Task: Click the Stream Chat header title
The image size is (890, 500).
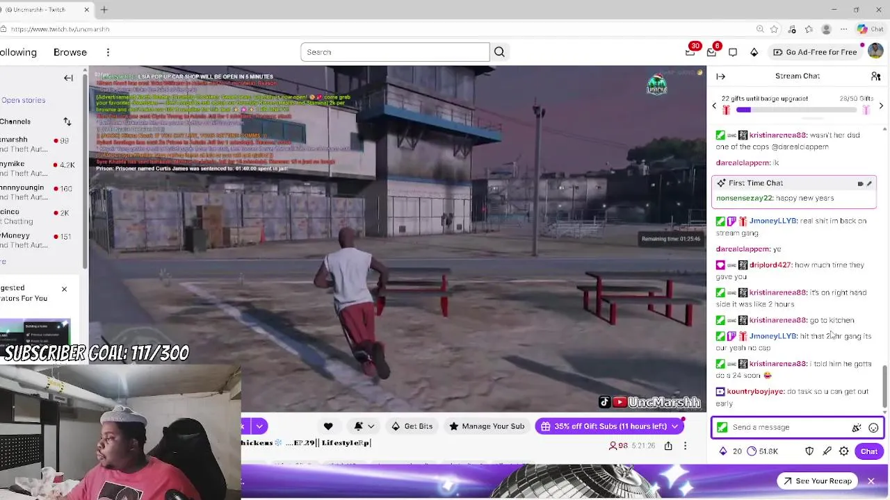Action: tap(798, 76)
